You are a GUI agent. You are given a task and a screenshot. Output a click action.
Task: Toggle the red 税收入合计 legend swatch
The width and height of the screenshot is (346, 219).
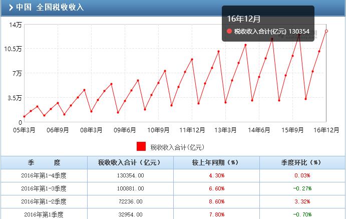click(x=141, y=147)
